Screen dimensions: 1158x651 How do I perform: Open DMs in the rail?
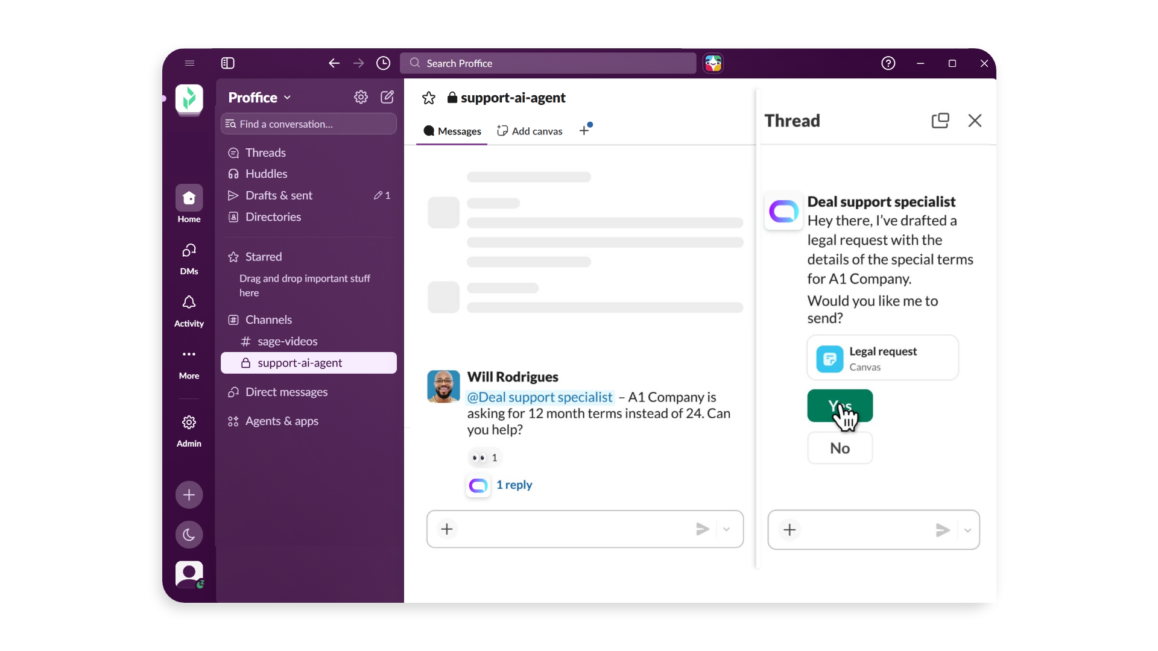click(189, 258)
